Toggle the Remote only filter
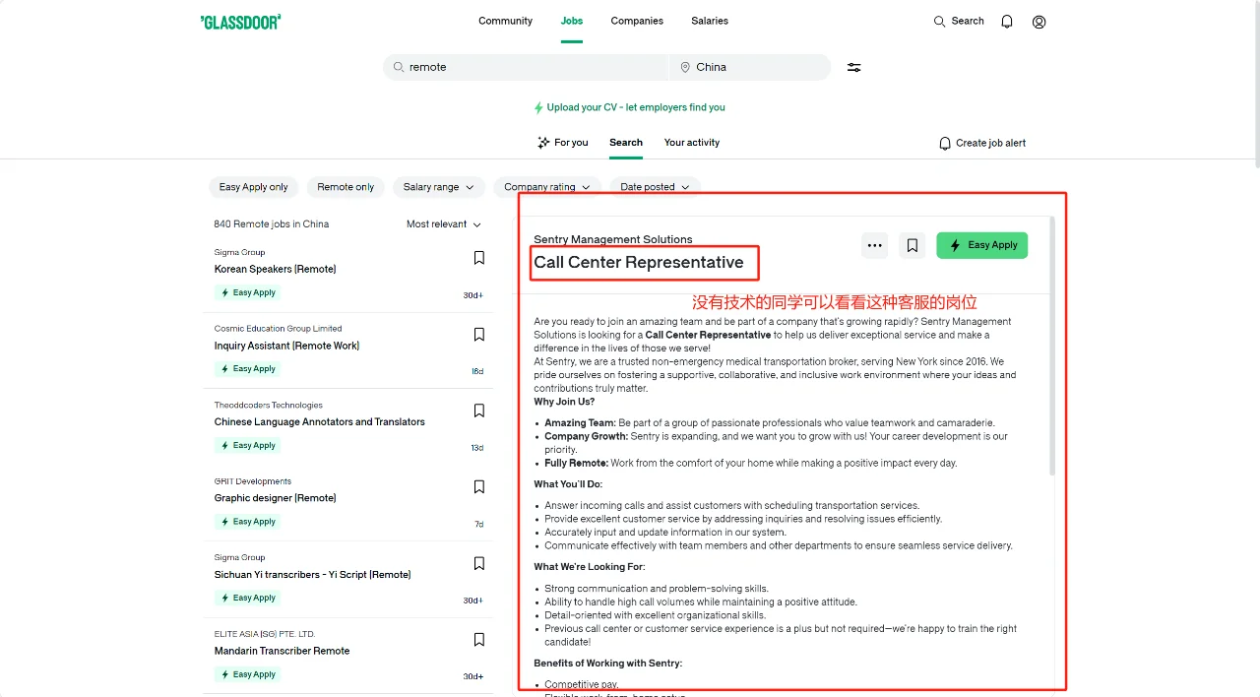Viewport: 1260px width, 697px height. pyautogui.click(x=346, y=187)
